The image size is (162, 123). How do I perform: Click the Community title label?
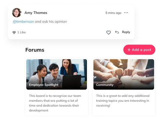click(x=105, y=85)
